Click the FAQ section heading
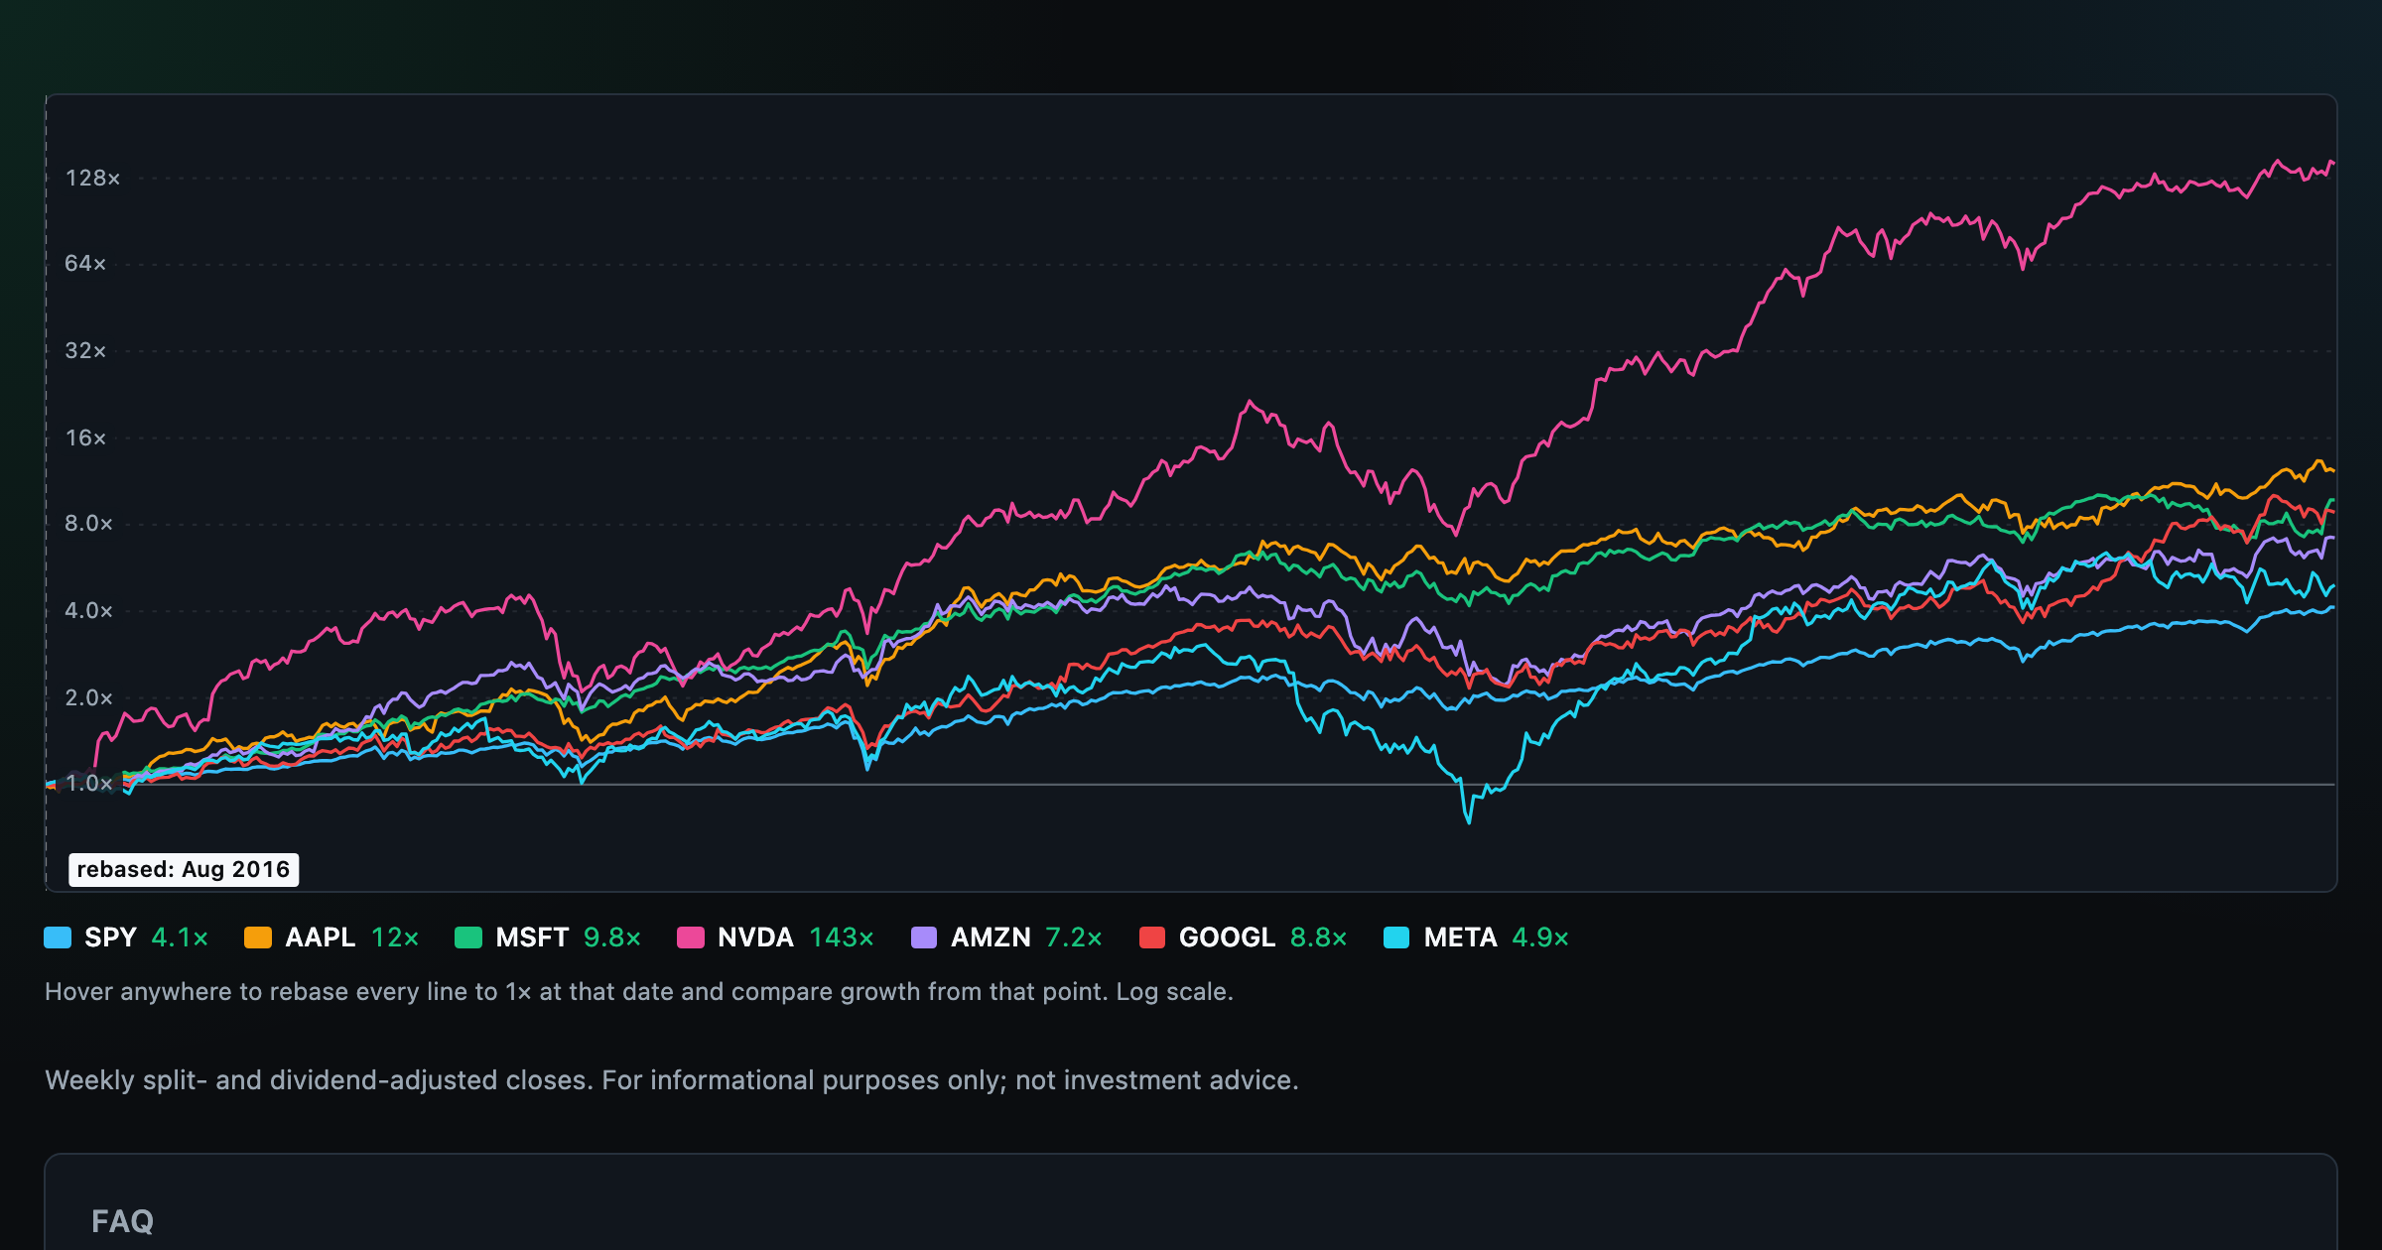This screenshot has height=1250, width=2382. tap(122, 1221)
